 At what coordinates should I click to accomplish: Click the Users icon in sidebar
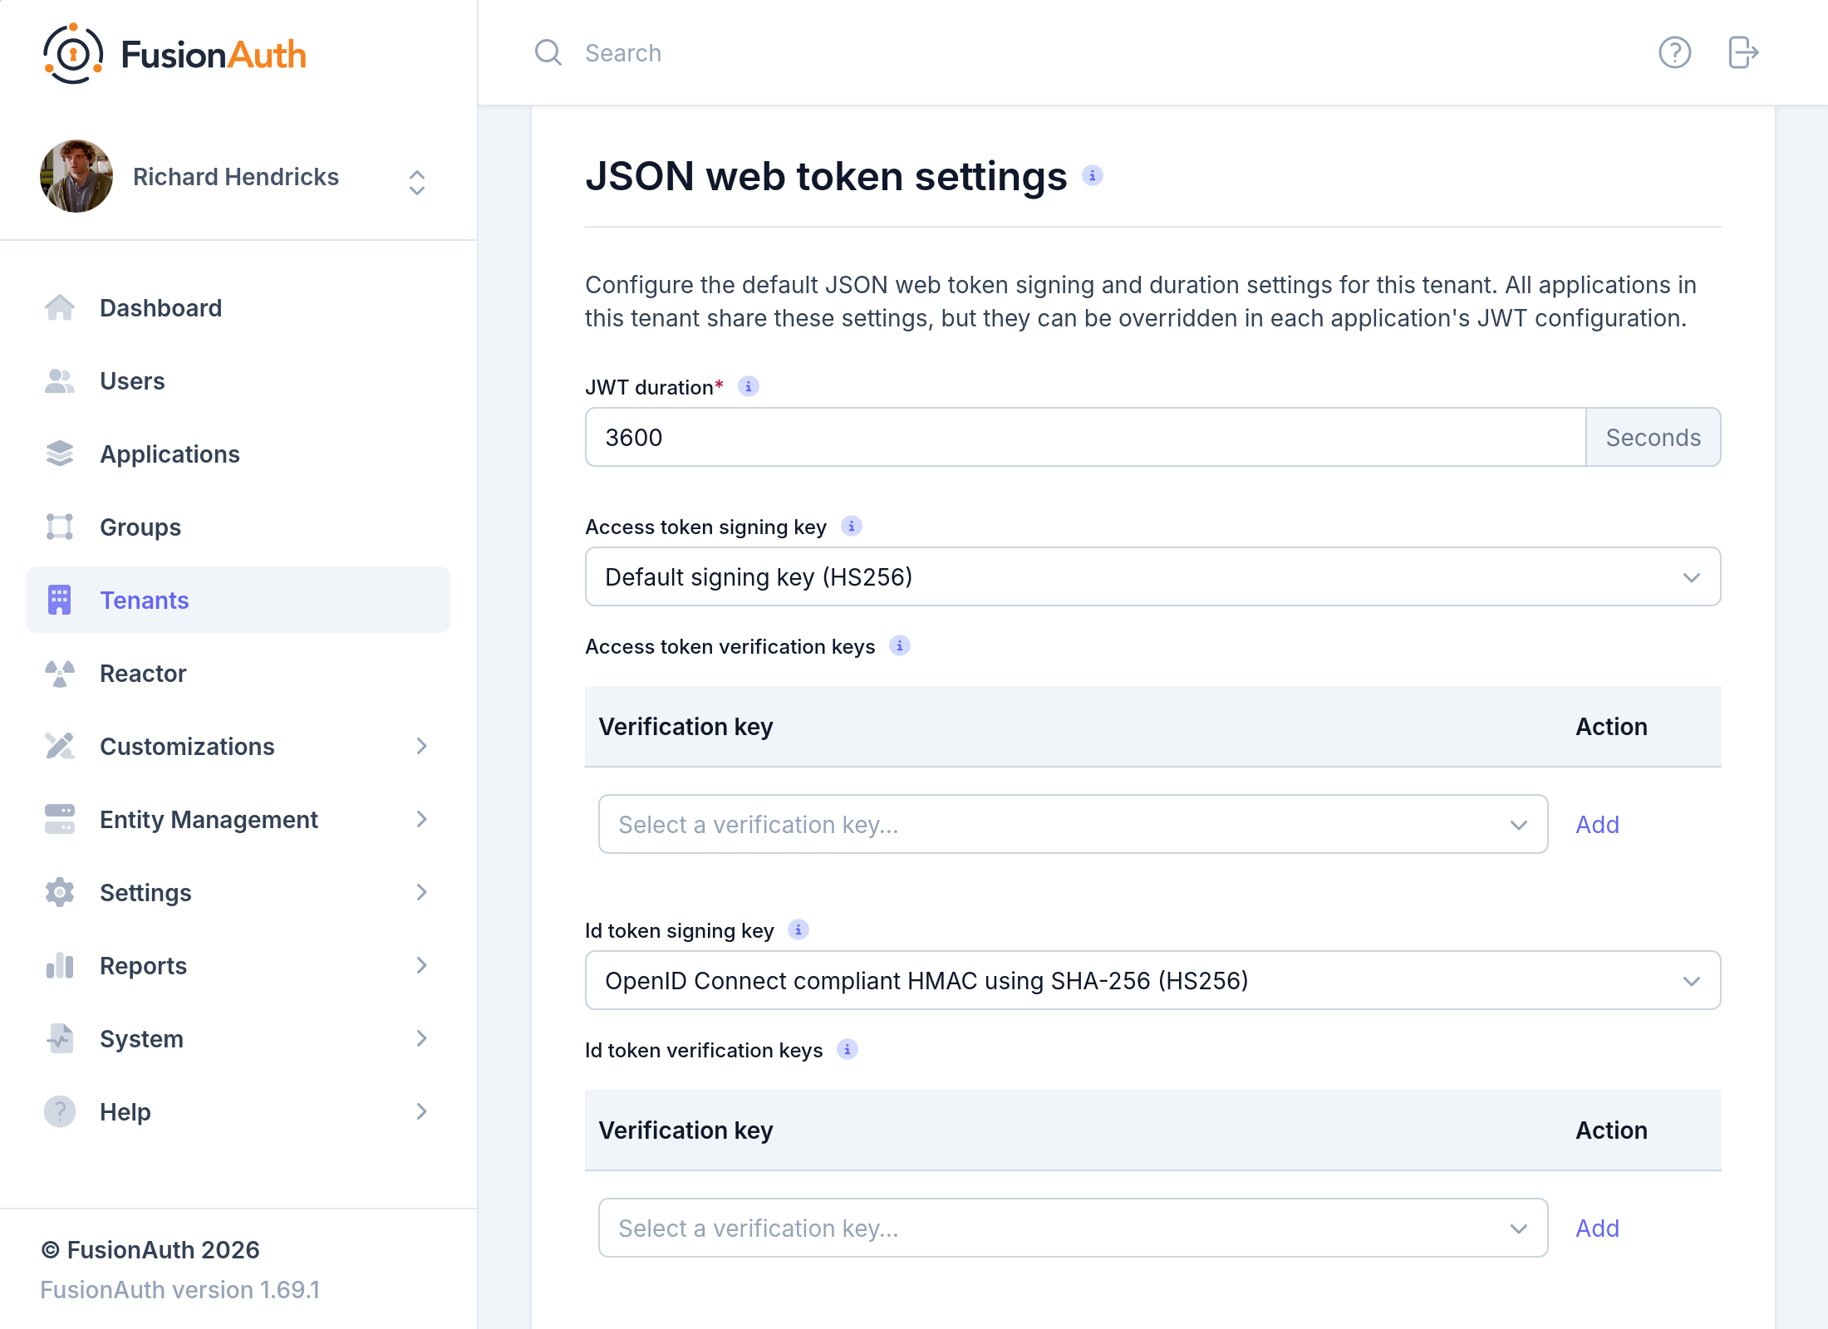pos(60,380)
